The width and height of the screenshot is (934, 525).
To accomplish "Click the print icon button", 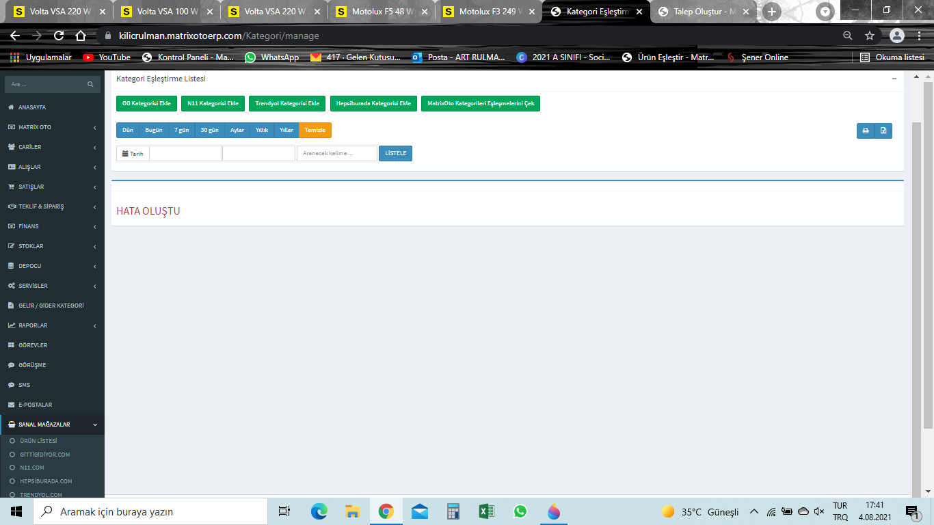I will (866, 131).
